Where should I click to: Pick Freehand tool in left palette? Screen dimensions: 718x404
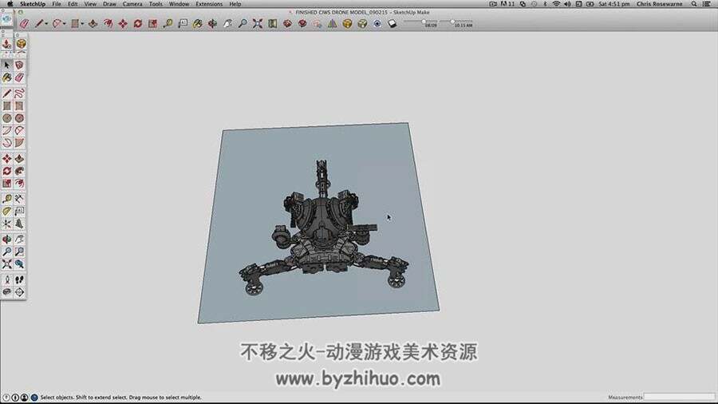pos(19,94)
